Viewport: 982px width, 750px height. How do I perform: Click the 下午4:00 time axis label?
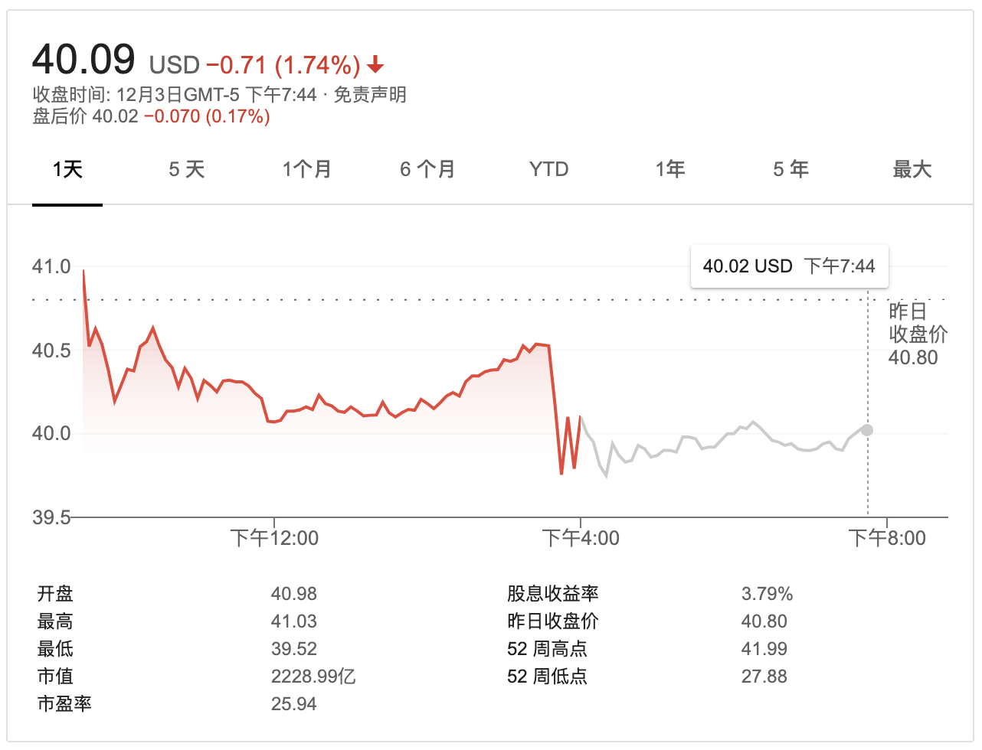(581, 538)
